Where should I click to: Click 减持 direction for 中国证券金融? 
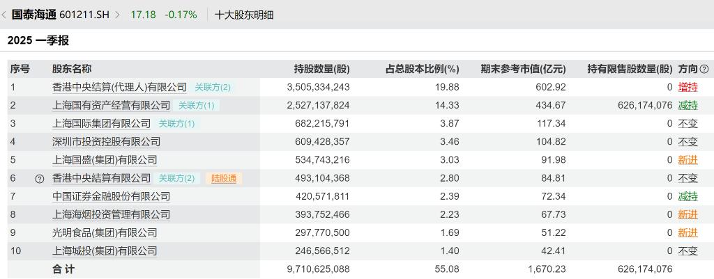[688, 196]
